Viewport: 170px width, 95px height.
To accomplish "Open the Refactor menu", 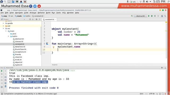I will (x=41, y=13).
